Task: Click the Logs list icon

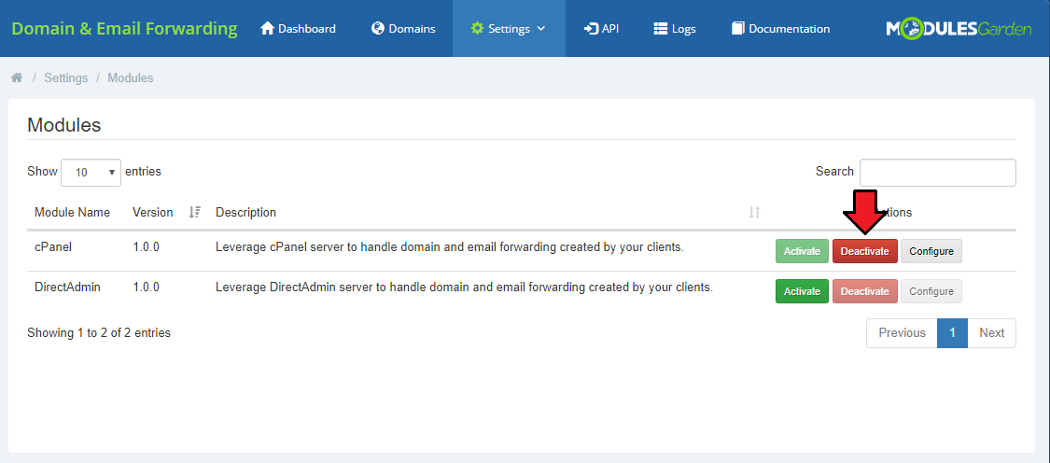Action: (x=660, y=29)
